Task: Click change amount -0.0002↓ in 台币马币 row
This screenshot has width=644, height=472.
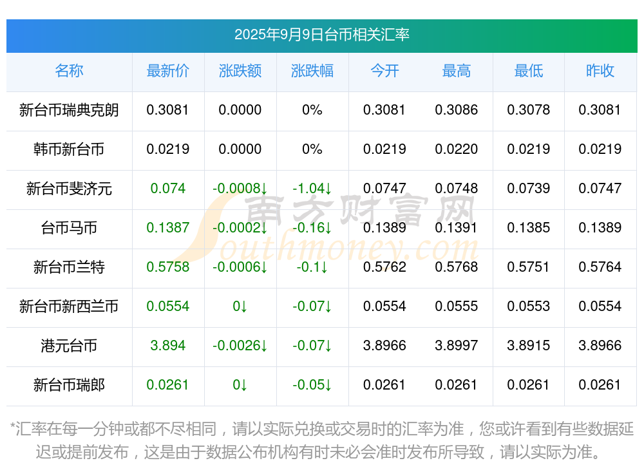Action: pyautogui.click(x=240, y=227)
